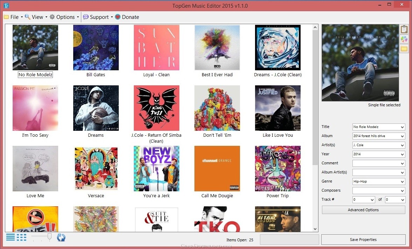Screen dimensions: 412x249
Task: Select the Power Trip Maroon 5 cover
Action: [278, 169]
